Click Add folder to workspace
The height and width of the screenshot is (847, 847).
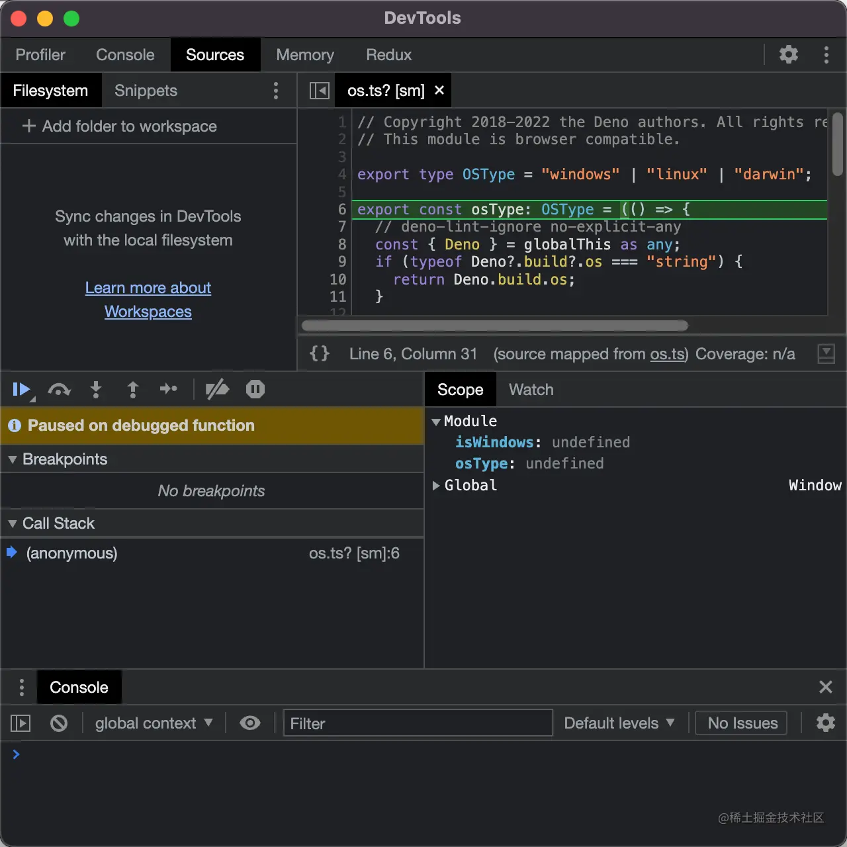(x=120, y=126)
